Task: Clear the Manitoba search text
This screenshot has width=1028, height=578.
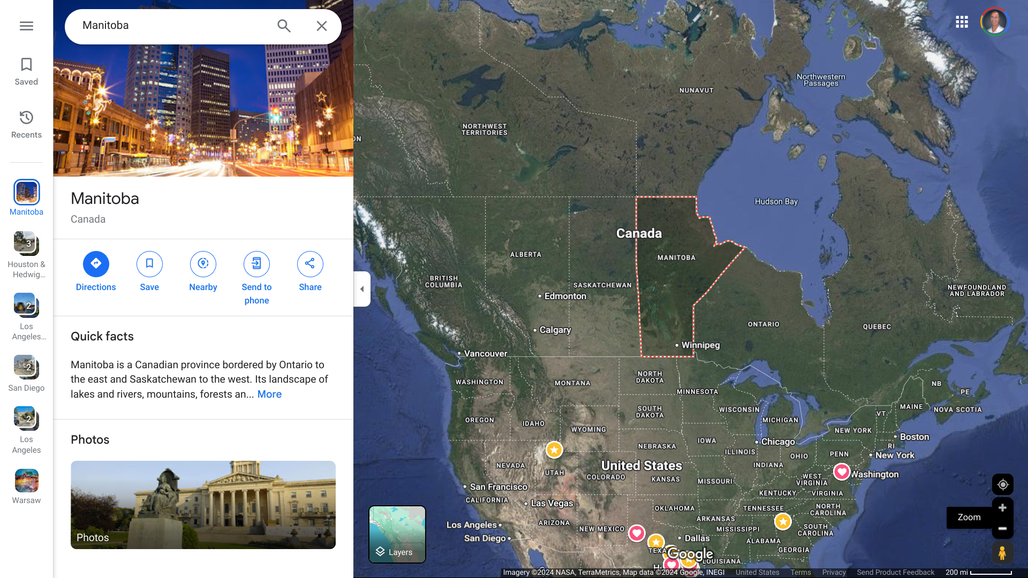Action: point(321,26)
